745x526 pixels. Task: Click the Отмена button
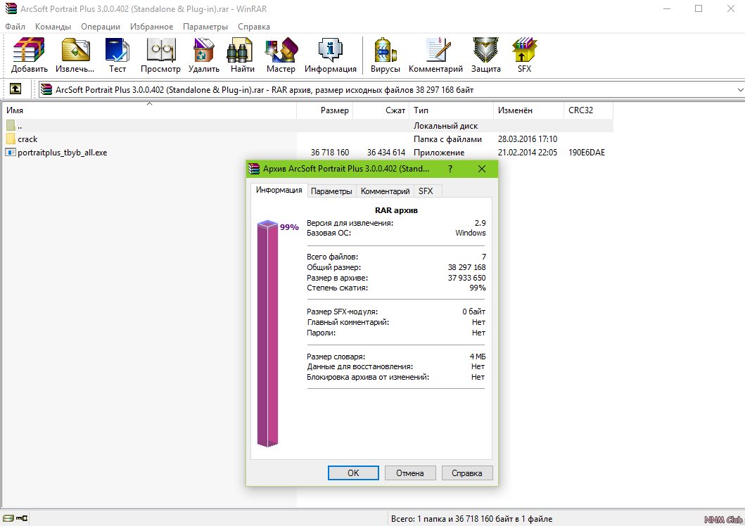click(410, 473)
